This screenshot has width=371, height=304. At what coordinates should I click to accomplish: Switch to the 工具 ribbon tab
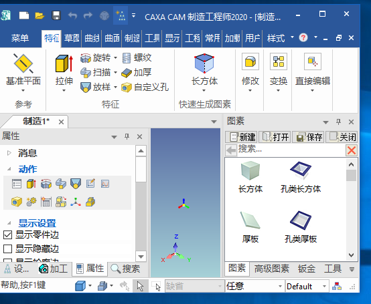152,38
